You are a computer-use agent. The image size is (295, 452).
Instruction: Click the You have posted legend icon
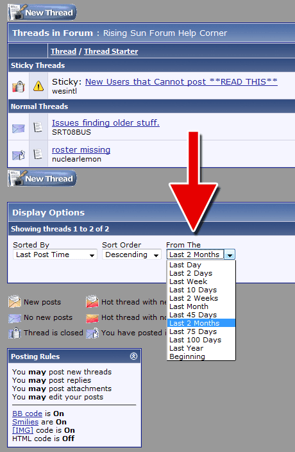pos(92,333)
